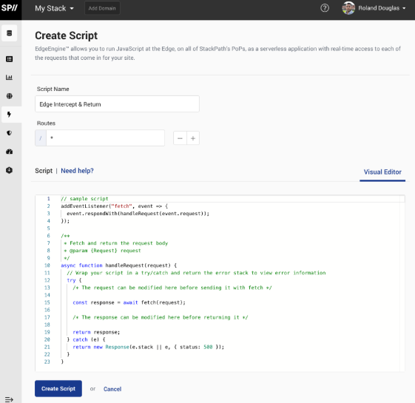Click the StackPath SP// logo
Viewport: 415px width, 403px height.
[10, 8]
